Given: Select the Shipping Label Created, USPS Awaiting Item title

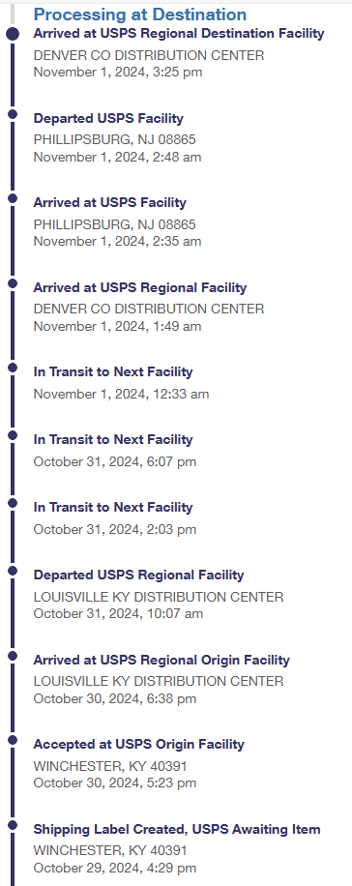Looking at the screenshot, I should coord(177,830).
